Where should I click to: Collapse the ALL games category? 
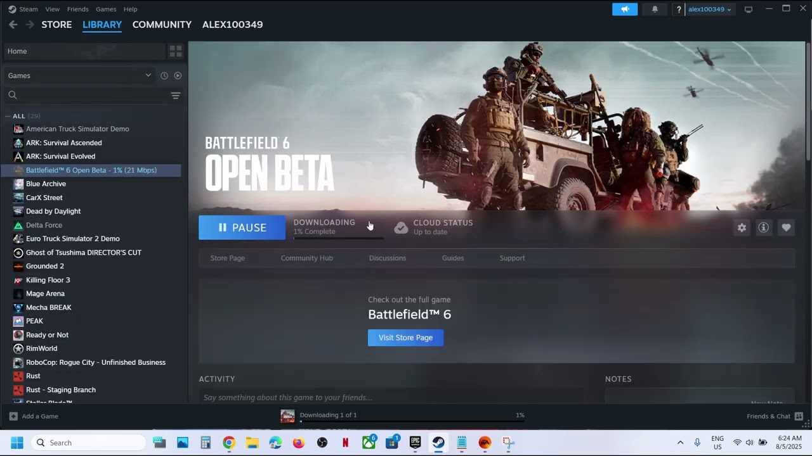pyautogui.click(x=7, y=116)
